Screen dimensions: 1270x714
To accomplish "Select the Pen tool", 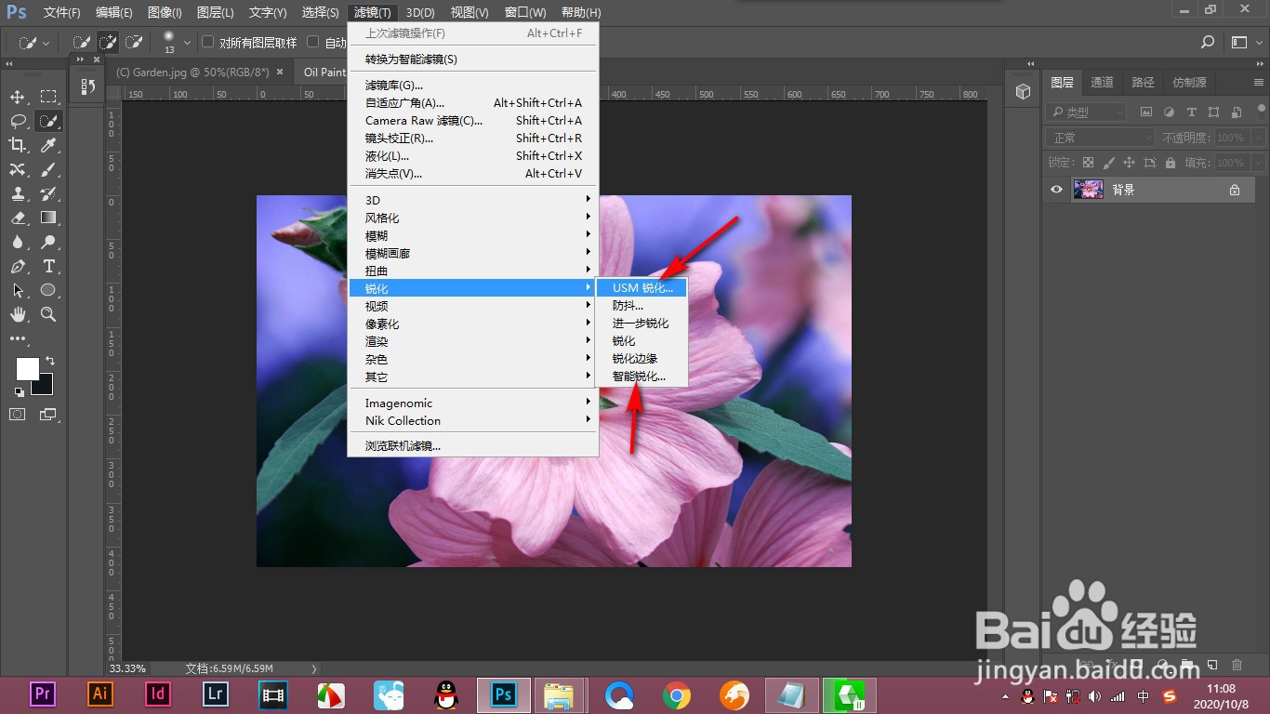I will (18, 266).
